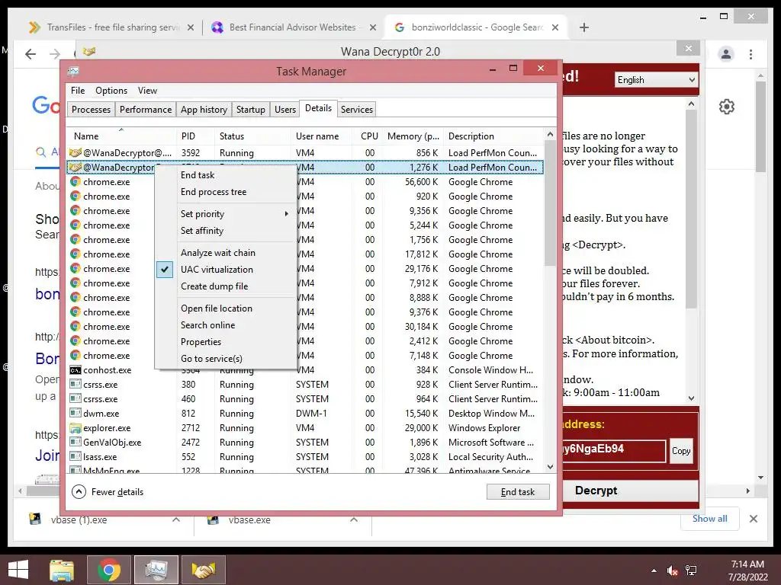Click the End task button
This screenshot has width=781, height=585.
518,492
